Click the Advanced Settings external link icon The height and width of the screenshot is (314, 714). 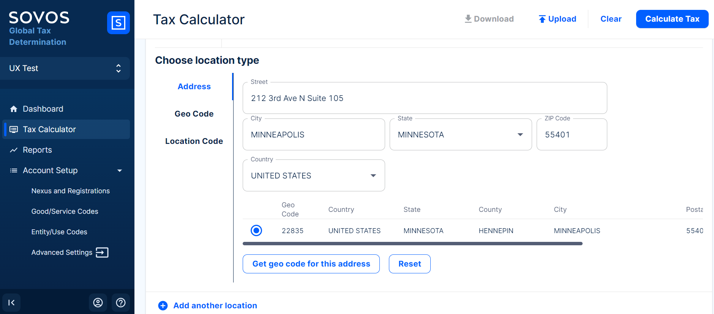tap(102, 252)
